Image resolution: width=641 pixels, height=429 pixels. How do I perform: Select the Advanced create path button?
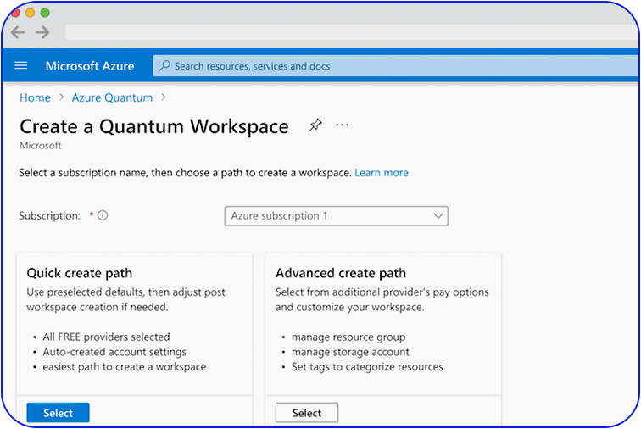(307, 413)
